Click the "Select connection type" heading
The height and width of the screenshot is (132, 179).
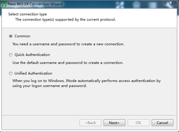[x=28, y=14]
